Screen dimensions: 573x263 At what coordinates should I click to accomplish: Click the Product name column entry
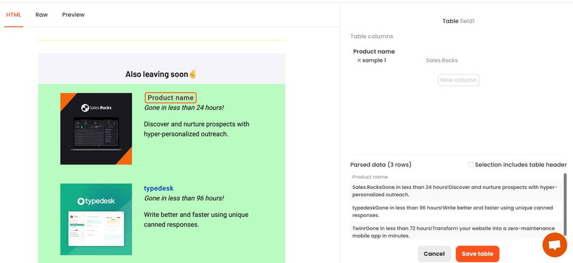(x=374, y=52)
